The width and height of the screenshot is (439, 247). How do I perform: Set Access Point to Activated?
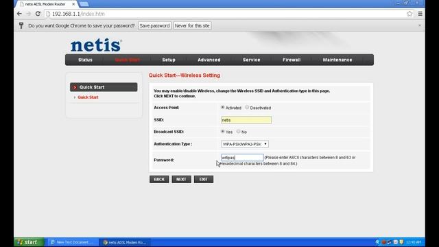coord(222,107)
